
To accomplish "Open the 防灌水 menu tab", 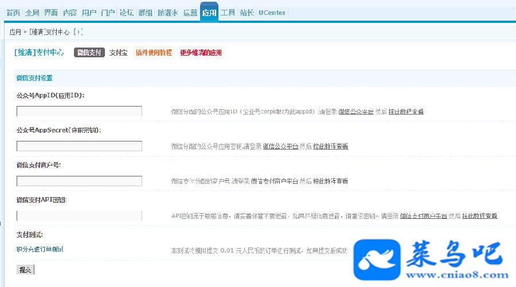I will [x=168, y=13].
